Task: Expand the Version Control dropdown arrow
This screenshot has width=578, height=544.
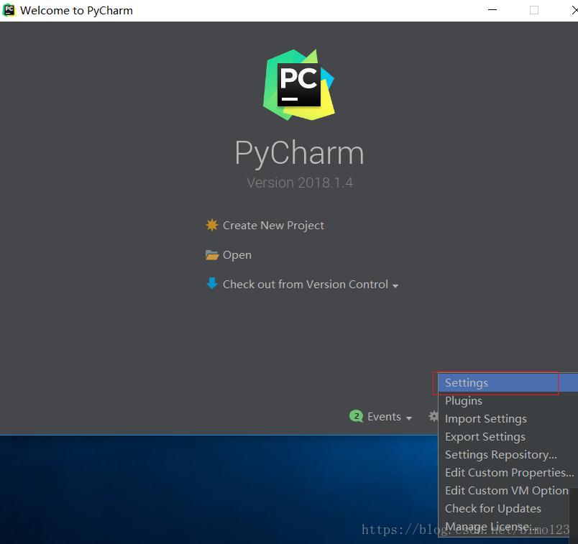Action: [395, 286]
